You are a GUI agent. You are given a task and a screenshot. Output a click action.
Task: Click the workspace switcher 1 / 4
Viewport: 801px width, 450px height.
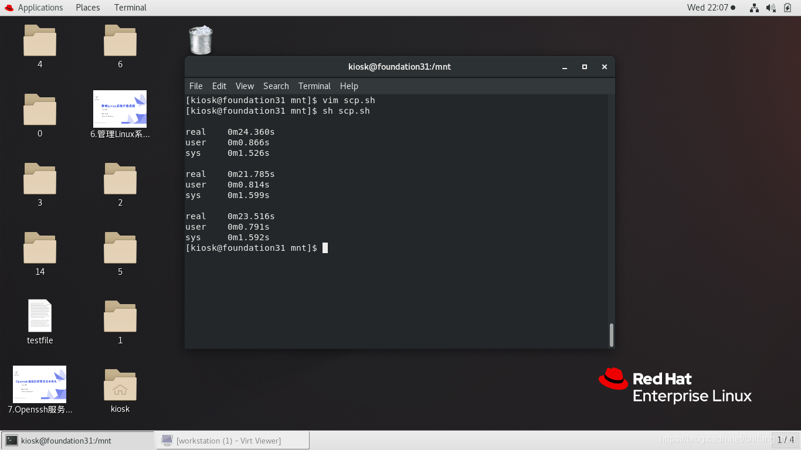click(x=785, y=439)
